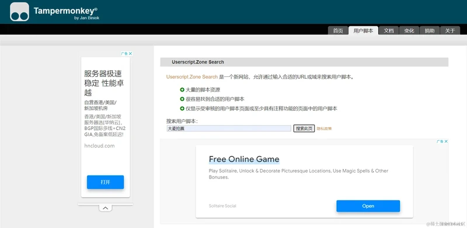Click the blue Open ad button
Screen dimensions: 467x228
click(x=368, y=206)
